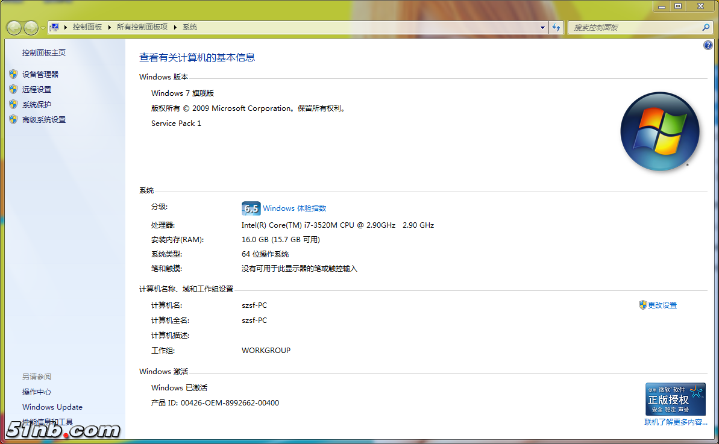Open the Windows 体验指数 link
Viewport: 719px width, 444px height.
click(x=294, y=208)
